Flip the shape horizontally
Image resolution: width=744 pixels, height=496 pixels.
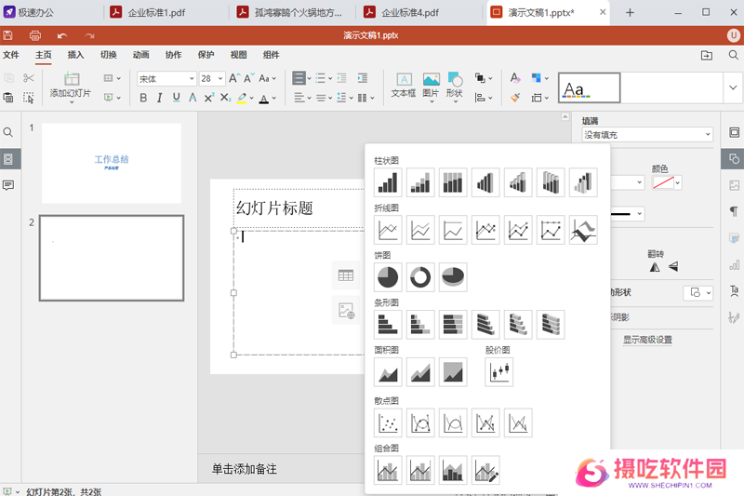[655, 267]
